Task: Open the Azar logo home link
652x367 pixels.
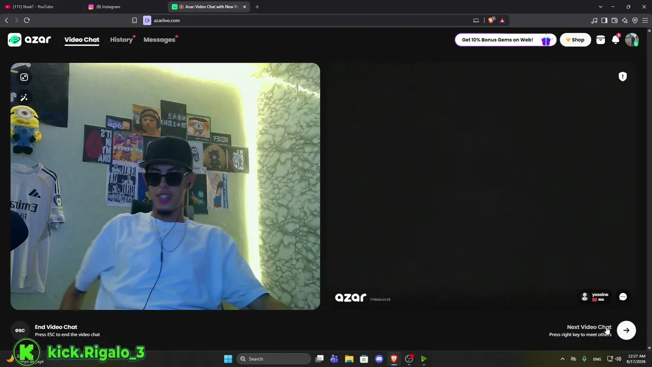Action: click(30, 40)
